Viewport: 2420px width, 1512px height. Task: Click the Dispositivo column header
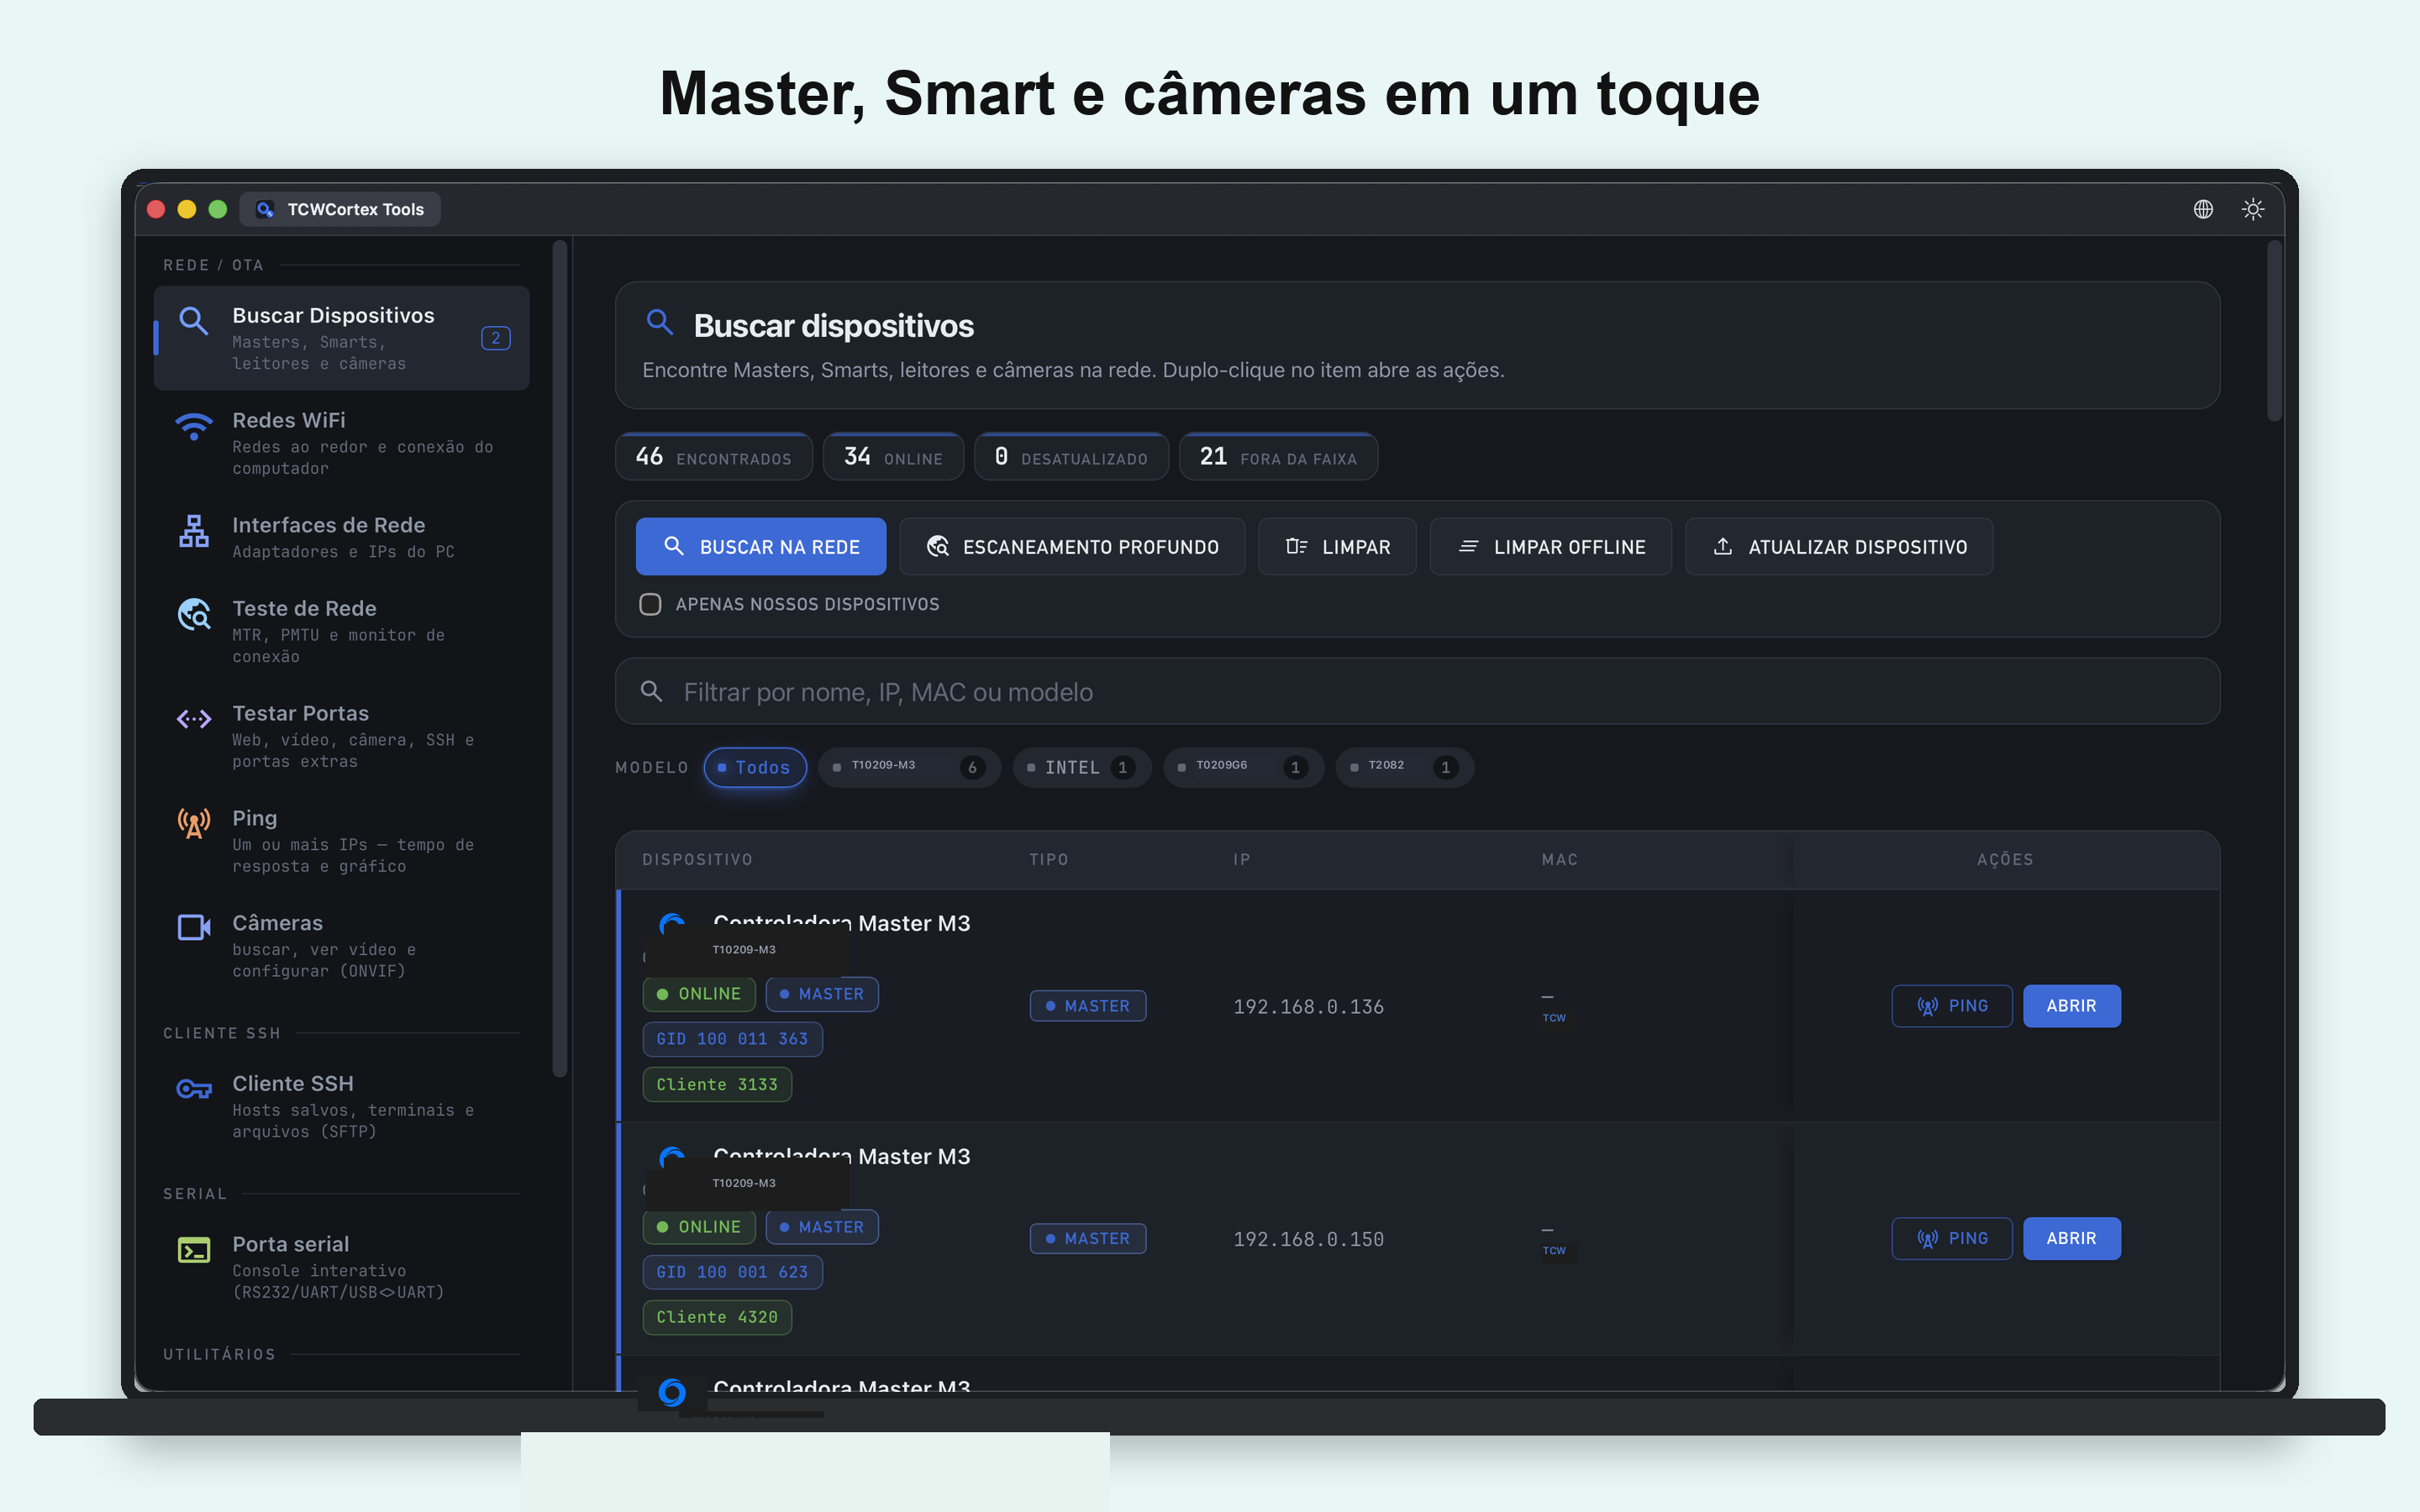click(697, 859)
